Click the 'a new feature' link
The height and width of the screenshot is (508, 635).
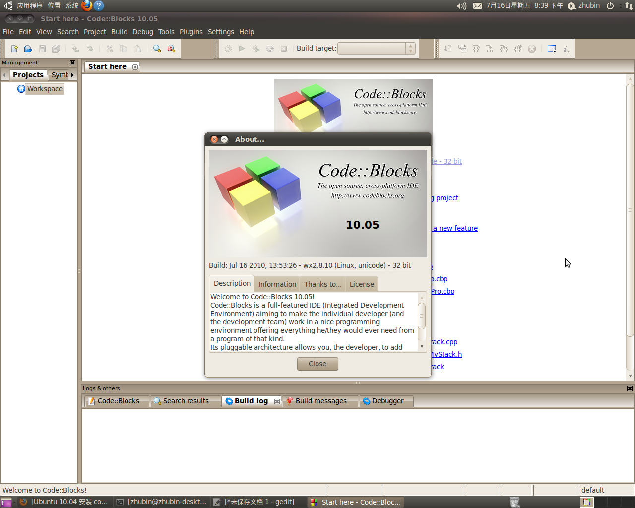point(455,228)
